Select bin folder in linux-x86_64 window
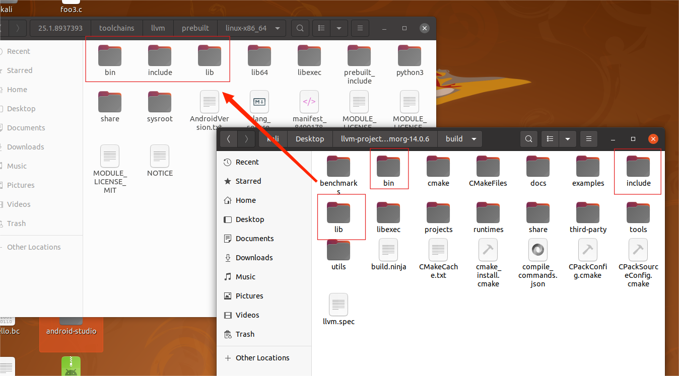This screenshot has width=679, height=376. [110, 60]
